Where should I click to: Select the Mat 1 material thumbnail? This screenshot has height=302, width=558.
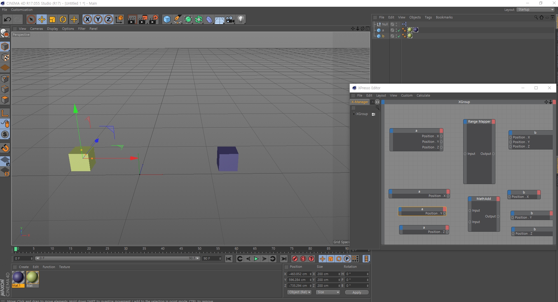click(18, 277)
